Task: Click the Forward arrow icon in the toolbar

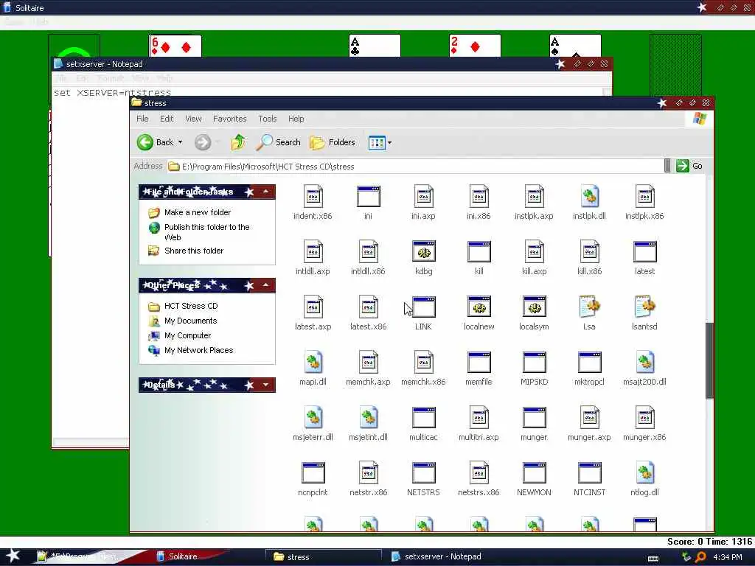Action: click(203, 142)
